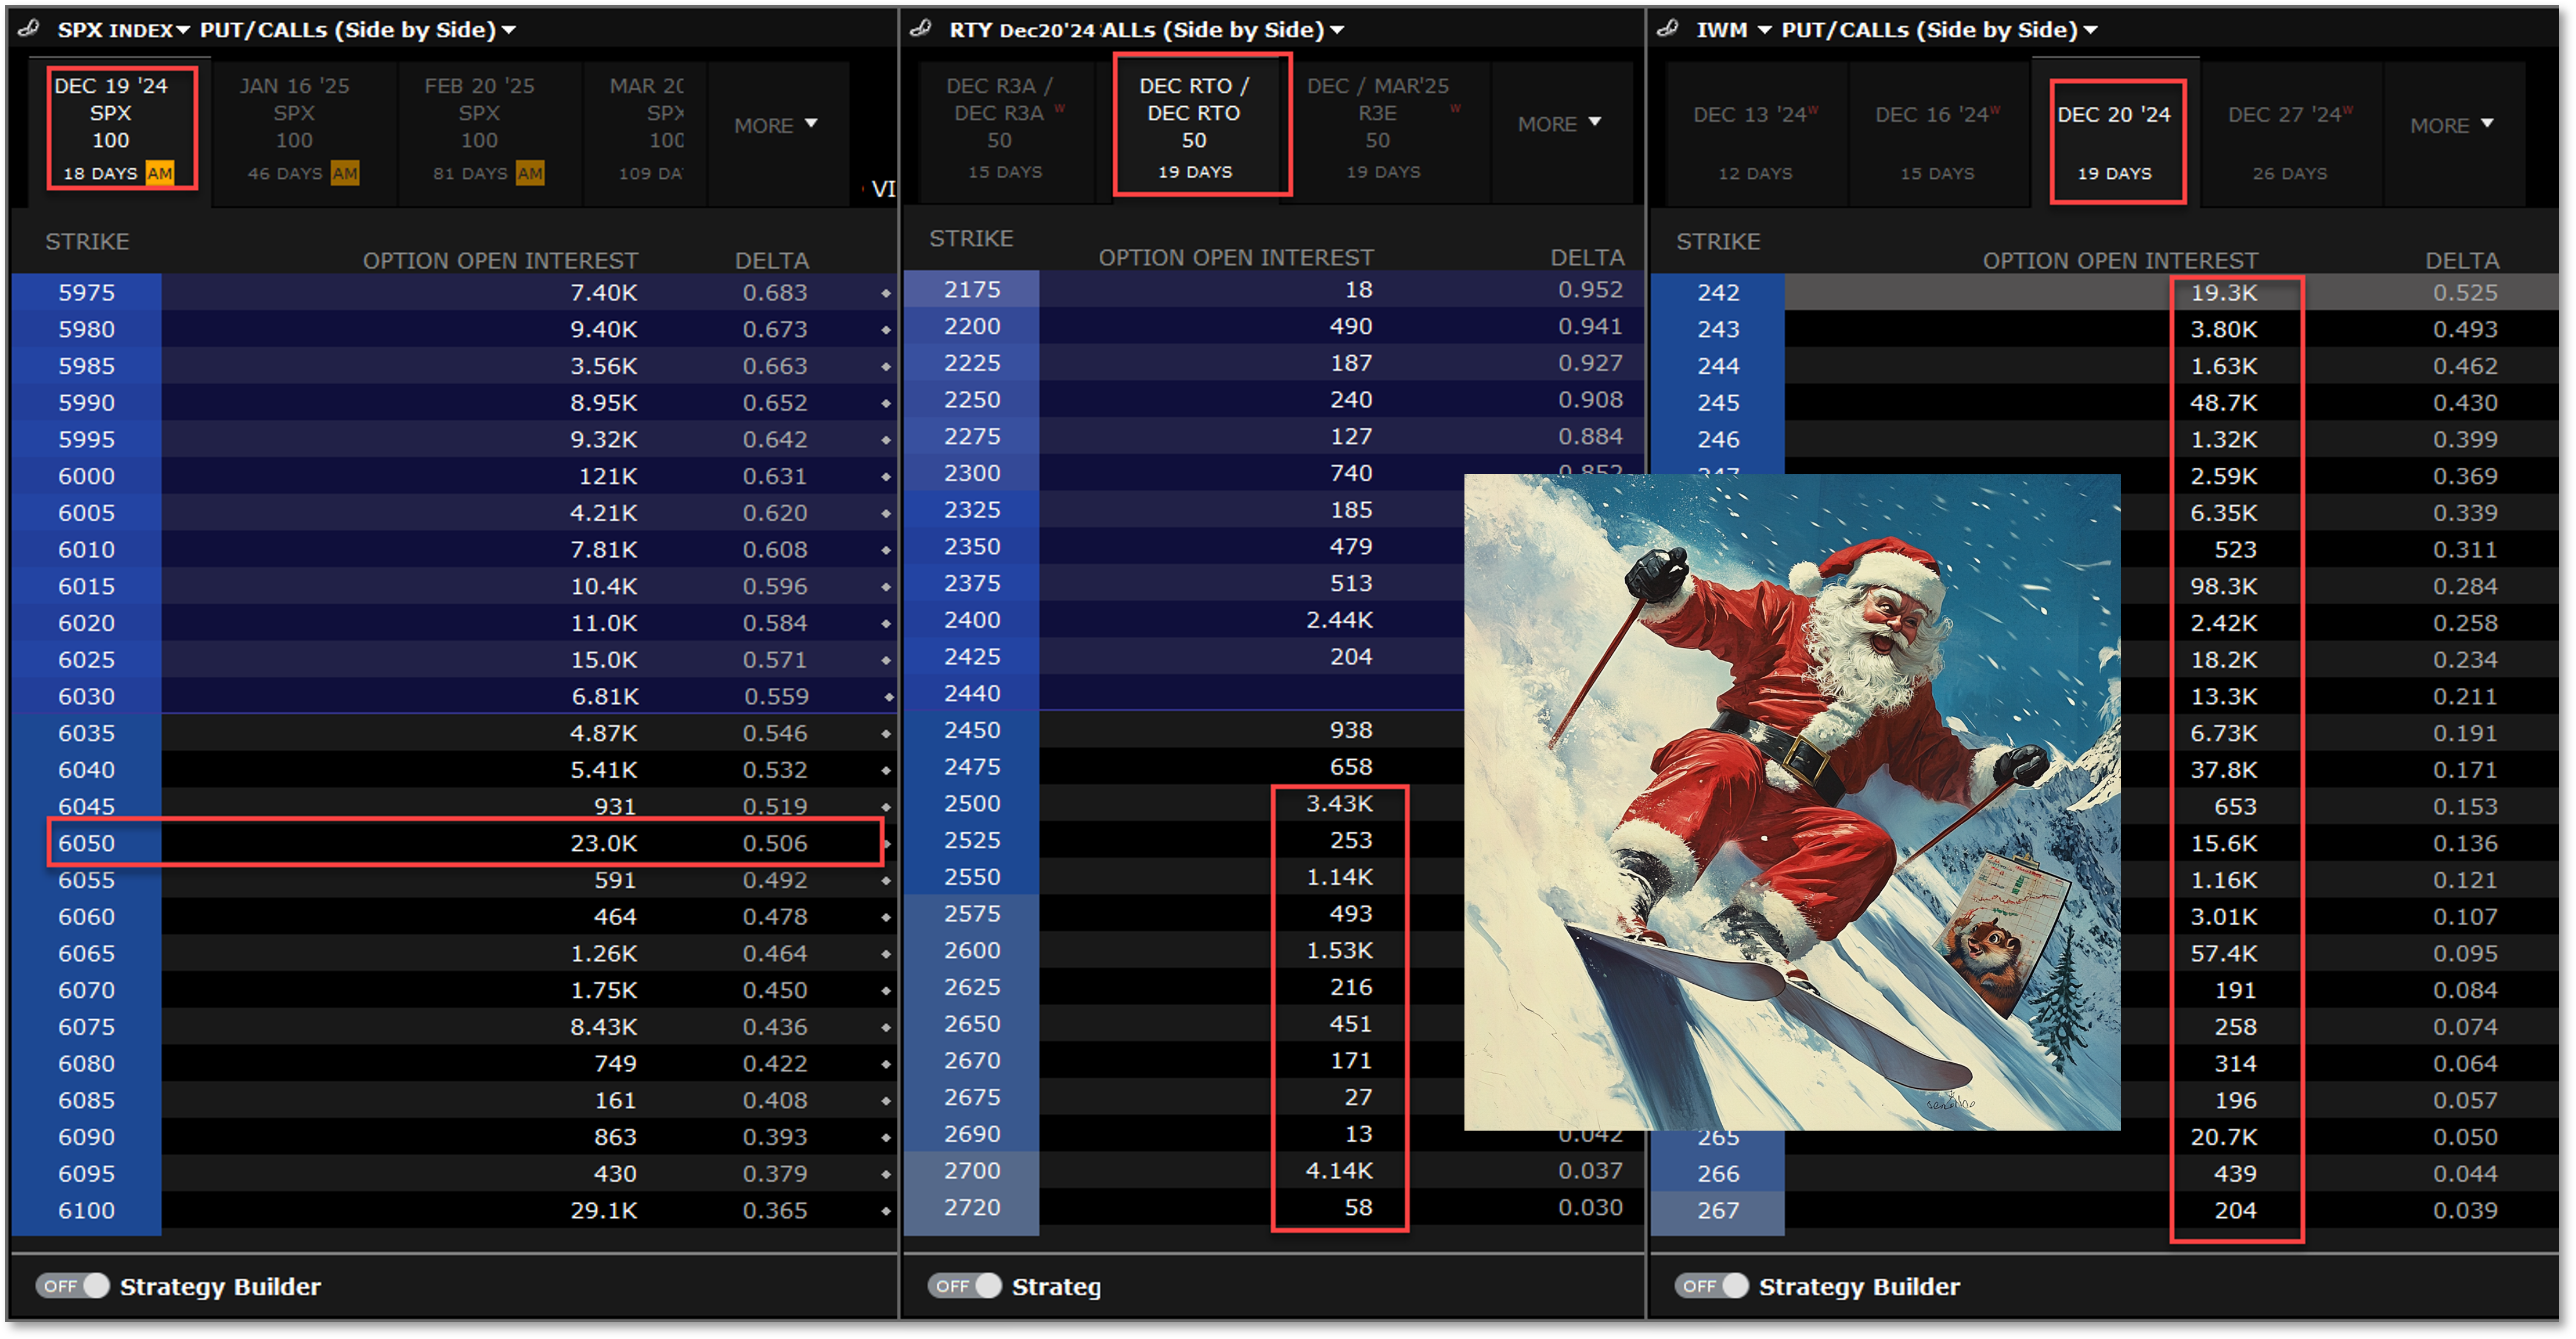
Task: Open the SPX INDEX symbol dropdown
Action: [x=183, y=30]
